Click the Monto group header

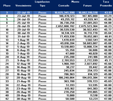point(75,2)
